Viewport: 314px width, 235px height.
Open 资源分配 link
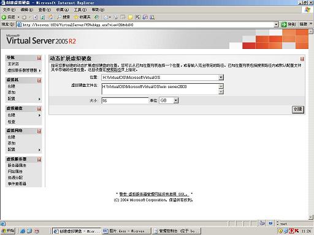click(15, 177)
